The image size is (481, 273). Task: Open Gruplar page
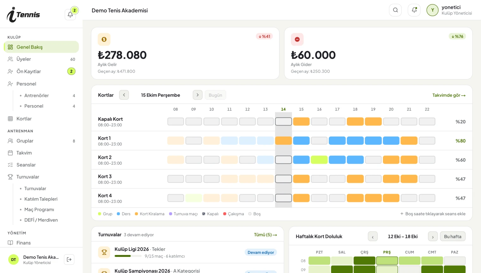point(41,141)
